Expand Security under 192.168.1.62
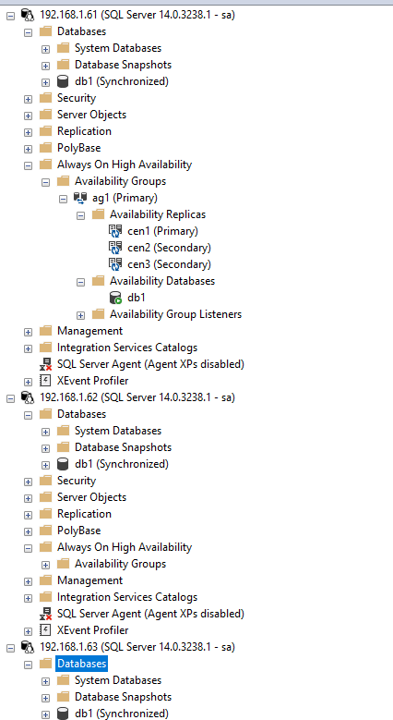The height and width of the screenshot is (720, 393). click(x=29, y=482)
